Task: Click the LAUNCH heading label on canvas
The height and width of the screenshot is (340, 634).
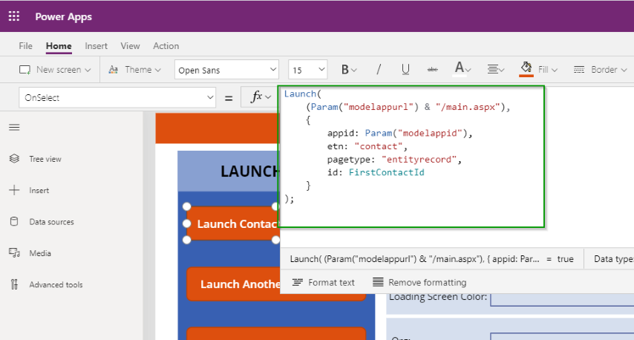Action: (x=249, y=171)
